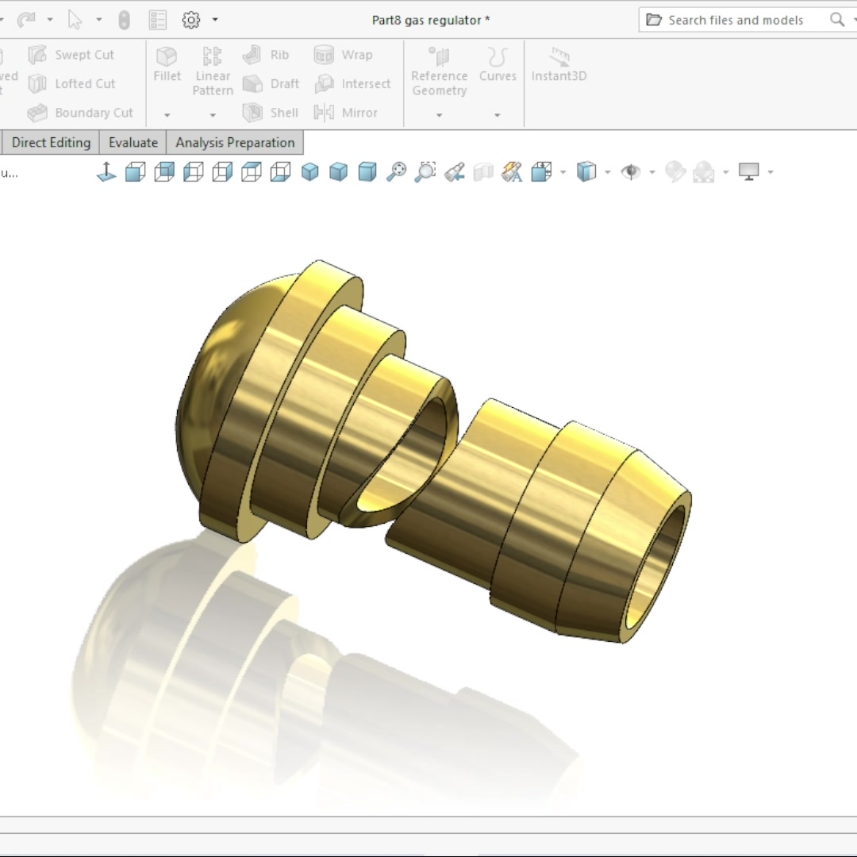Image resolution: width=857 pixels, height=857 pixels.
Task: Expand the View Orientation dropdown arrow
Action: click(563, 172)
